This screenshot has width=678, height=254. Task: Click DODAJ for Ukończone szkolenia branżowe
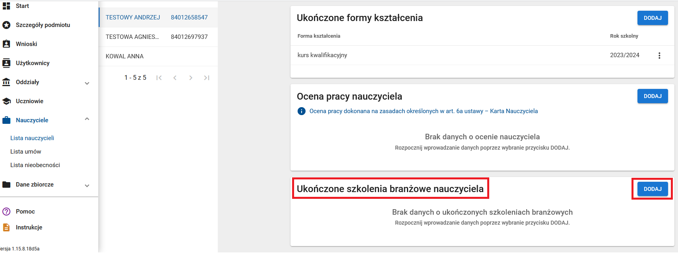[652, 189]
